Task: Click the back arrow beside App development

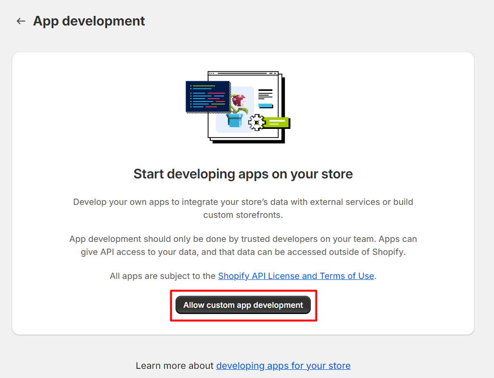Action: point(21,21)
